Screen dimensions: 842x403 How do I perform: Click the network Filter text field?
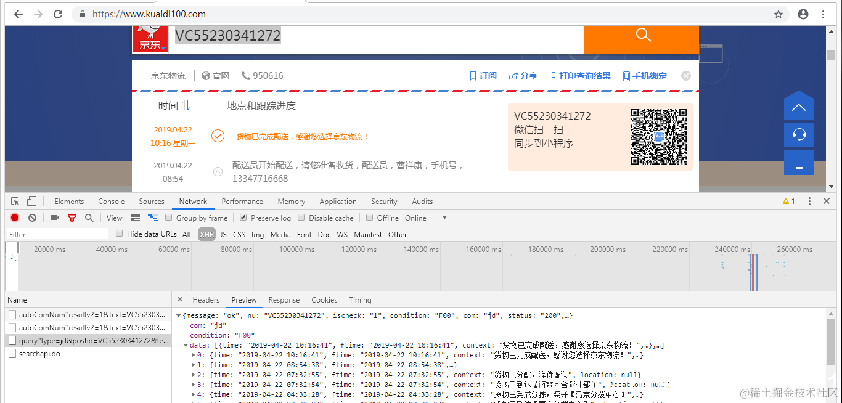58,234
